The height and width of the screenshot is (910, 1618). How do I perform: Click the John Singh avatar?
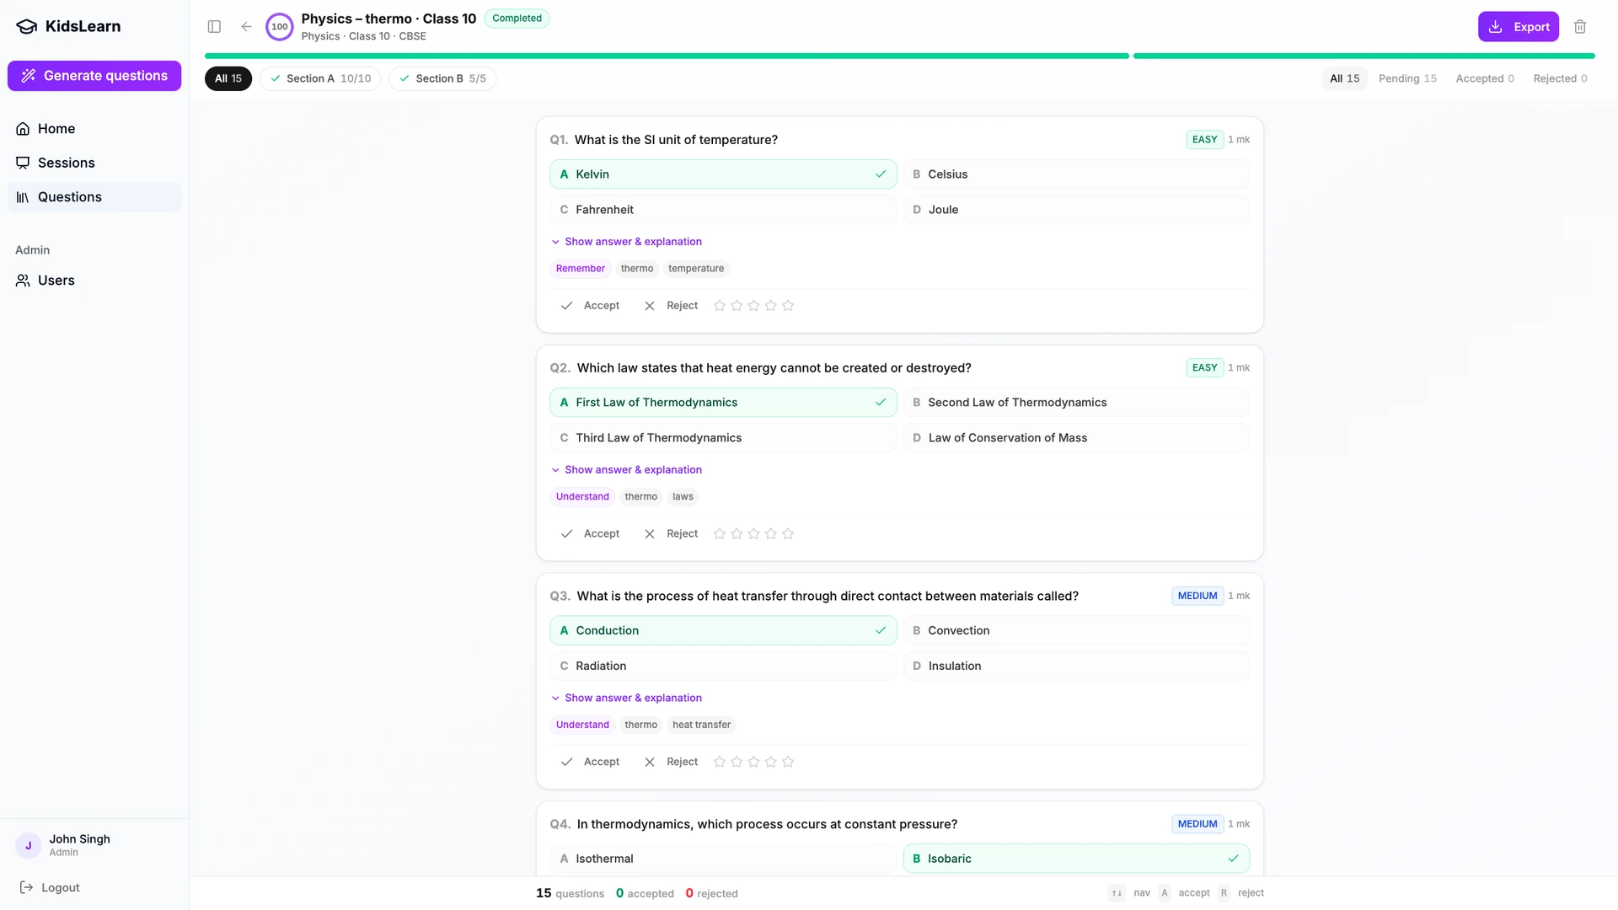coord(29,845)
